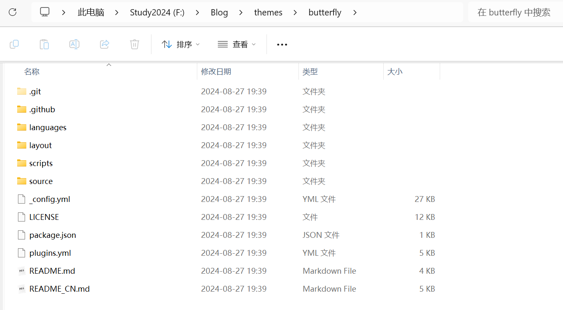This screenshot has height=310, width=563.
Task: Click the 在 butterfly 中搜索 search box
Action: click(514, 13)
